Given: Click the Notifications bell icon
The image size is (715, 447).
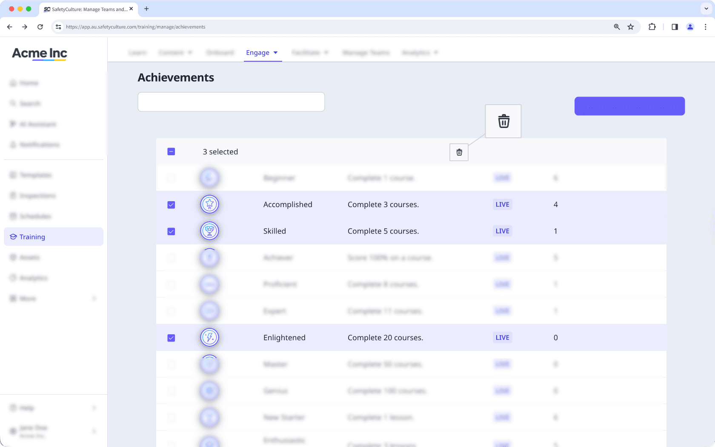Looking at the screenshot, I should pos(13,144).
